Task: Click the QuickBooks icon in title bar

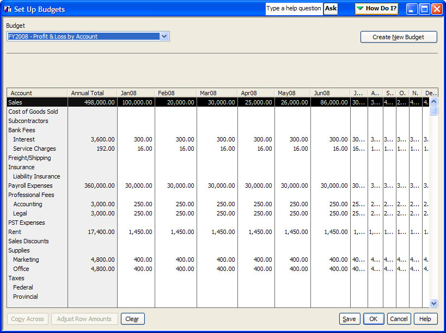Action: coord(8,9)
